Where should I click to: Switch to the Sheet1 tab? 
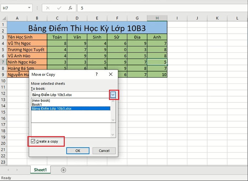tap(40, 170)
